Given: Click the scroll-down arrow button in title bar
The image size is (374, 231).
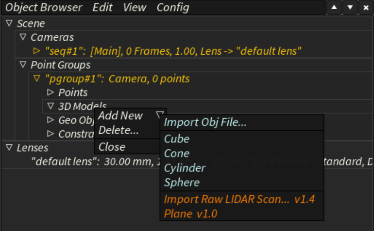Looking at the screenshot, I should click(350, 8).
